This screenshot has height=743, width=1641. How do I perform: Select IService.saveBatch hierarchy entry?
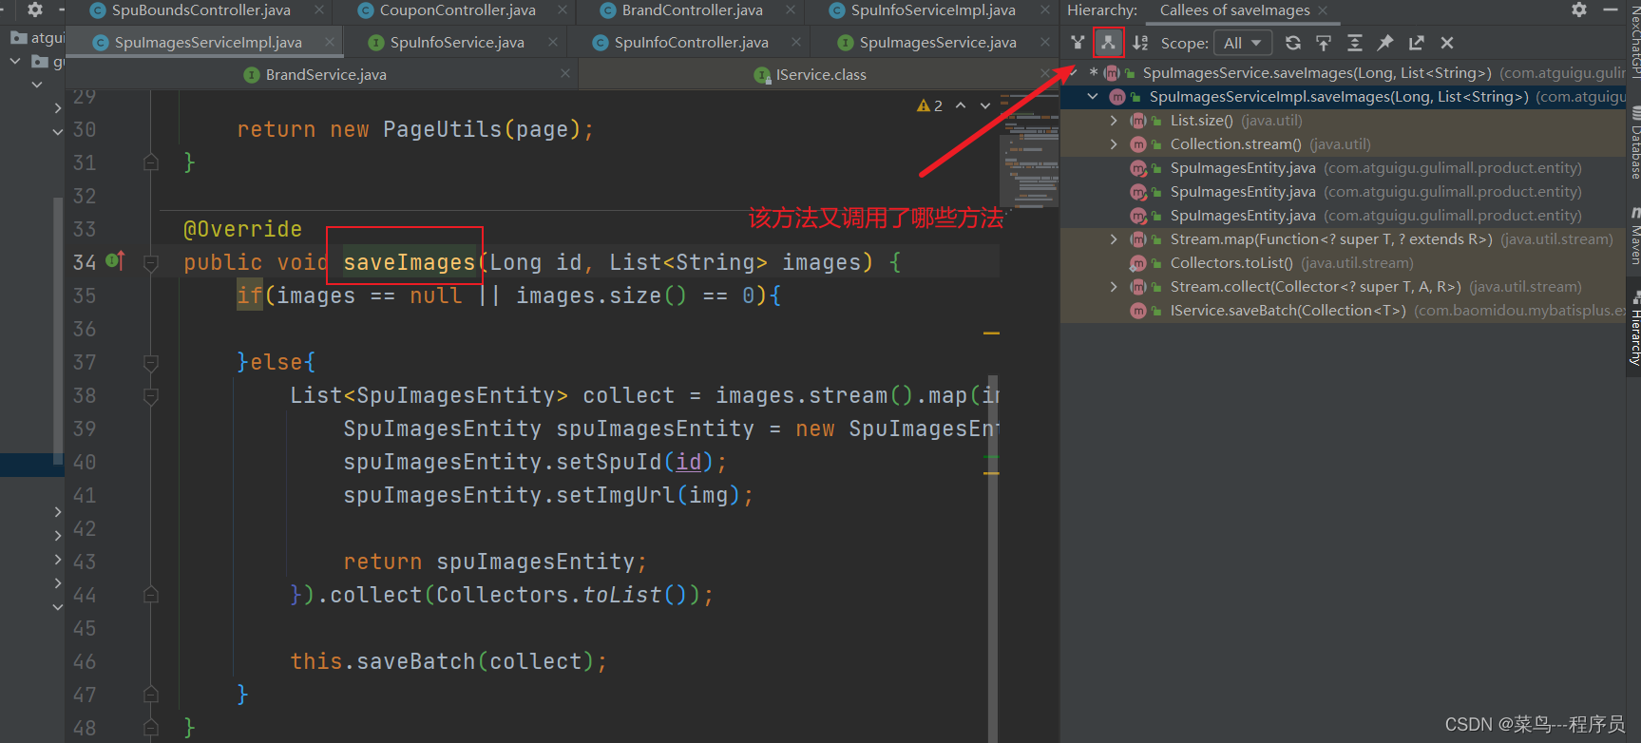(1343, 311)
